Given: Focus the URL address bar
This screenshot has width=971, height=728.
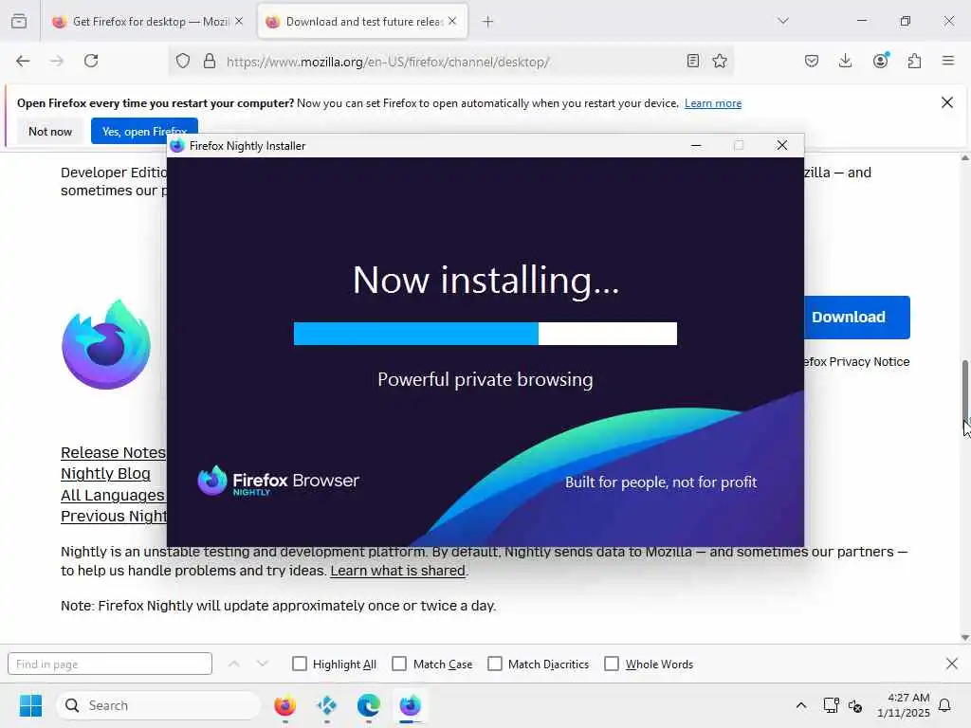Looking at the screenshot, I should click(x=449, y=62).
